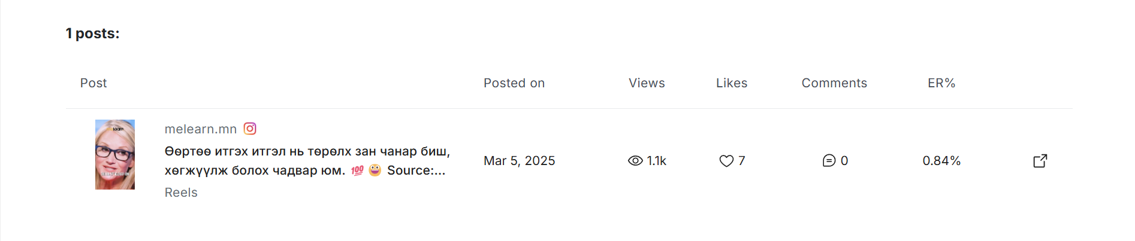Sort by the Views column header

(647, 83)
